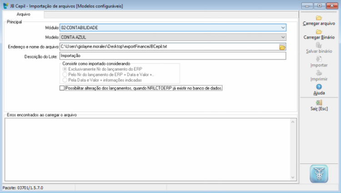341x193 pixels.
Task: Click the Sair [Esc] exit icon
Action: (x=319, y=102)
